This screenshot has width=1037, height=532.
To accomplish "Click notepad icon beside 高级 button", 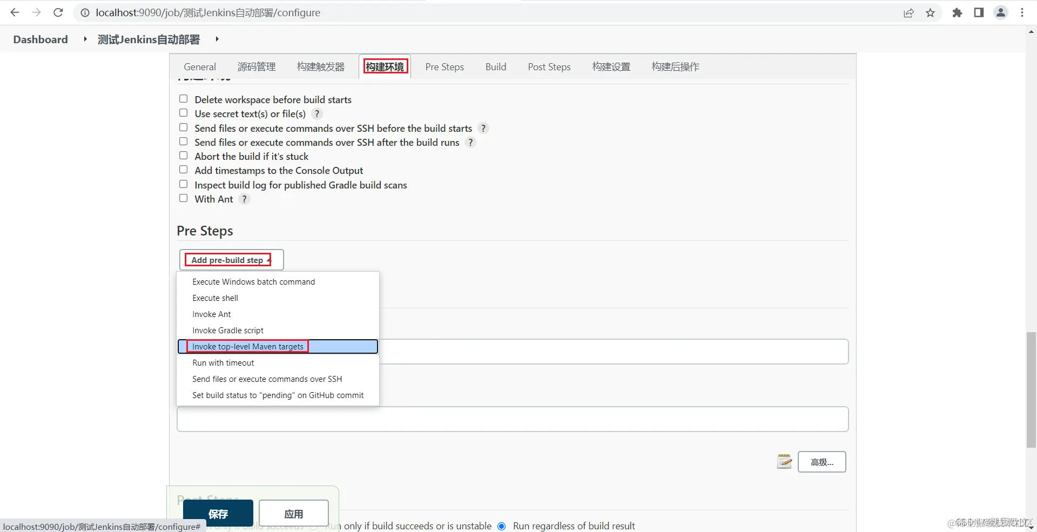I will [784, 462].
